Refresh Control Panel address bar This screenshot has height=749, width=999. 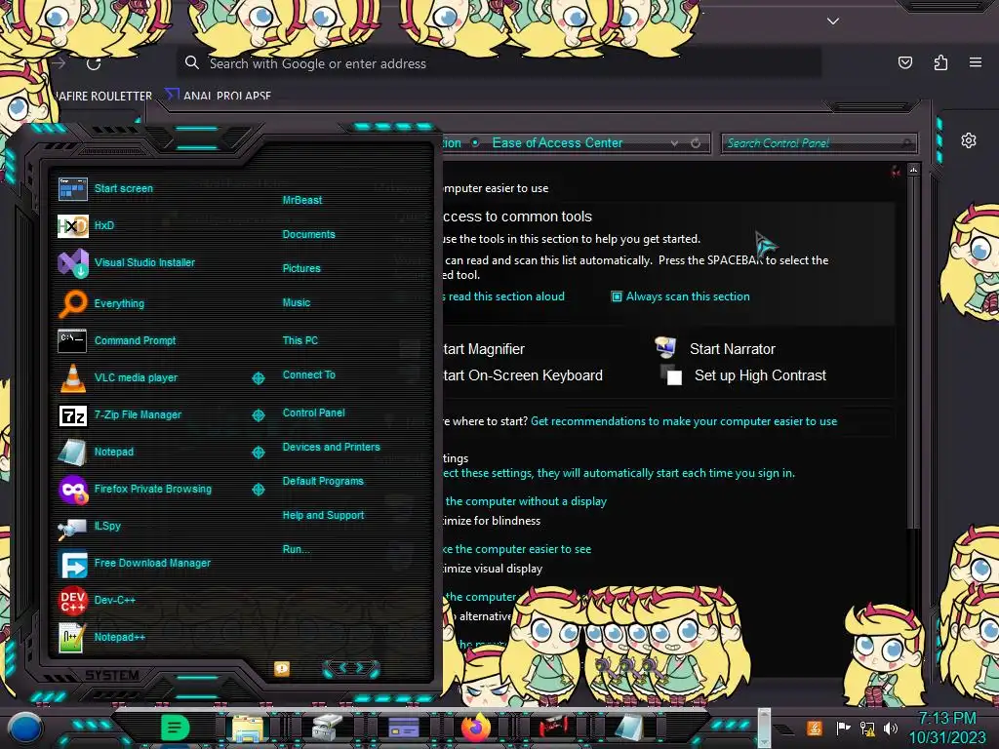click(x=696, y=143)
